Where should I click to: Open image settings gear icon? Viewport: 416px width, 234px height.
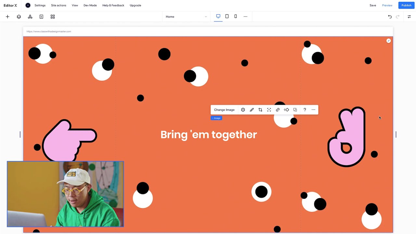pos(243,110)
